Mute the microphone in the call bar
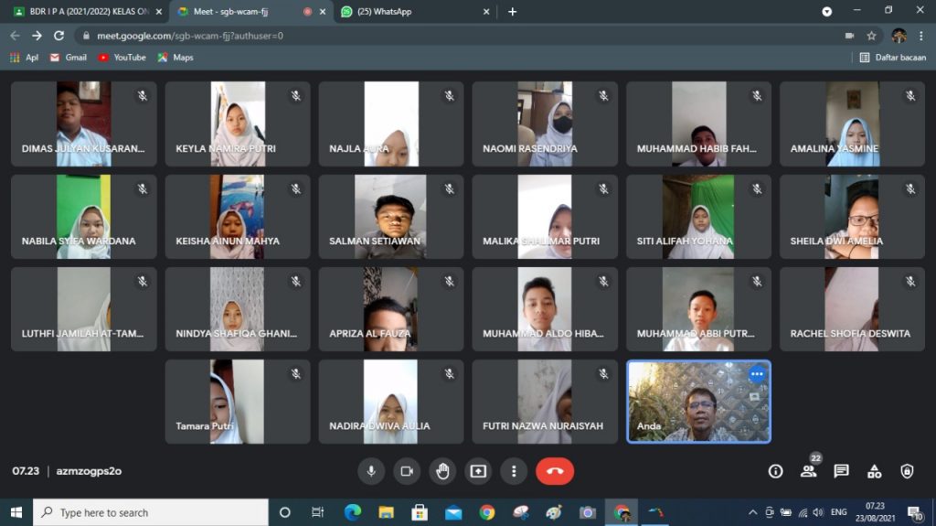Viewport: 936px width, 526px height. 371,471
